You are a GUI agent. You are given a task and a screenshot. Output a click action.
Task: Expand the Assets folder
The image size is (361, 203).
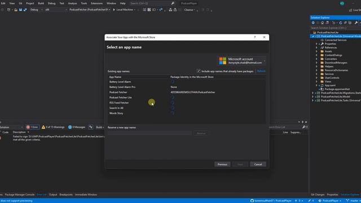316,51
